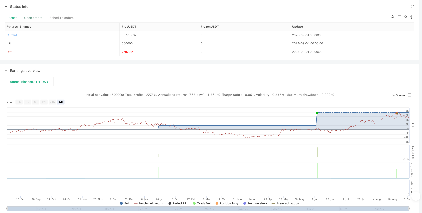The height and width of the screenshot is (213, 422).
Task: Open the settings gear icon
Action: click(x=412, y=17)
